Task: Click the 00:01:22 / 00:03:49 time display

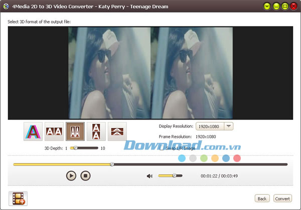Action: pos(219,176)
